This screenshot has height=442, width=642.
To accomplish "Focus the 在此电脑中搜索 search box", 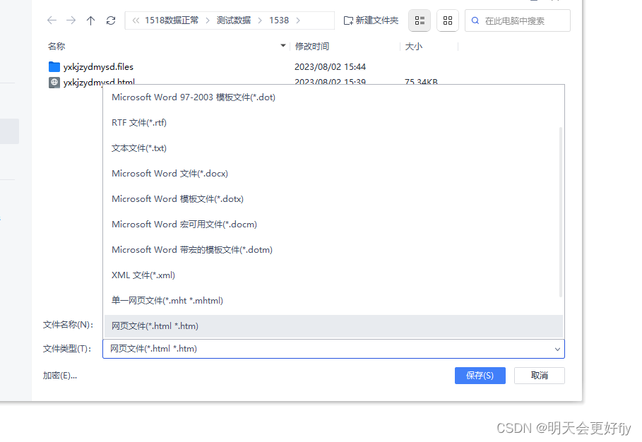I will point(518,20).
